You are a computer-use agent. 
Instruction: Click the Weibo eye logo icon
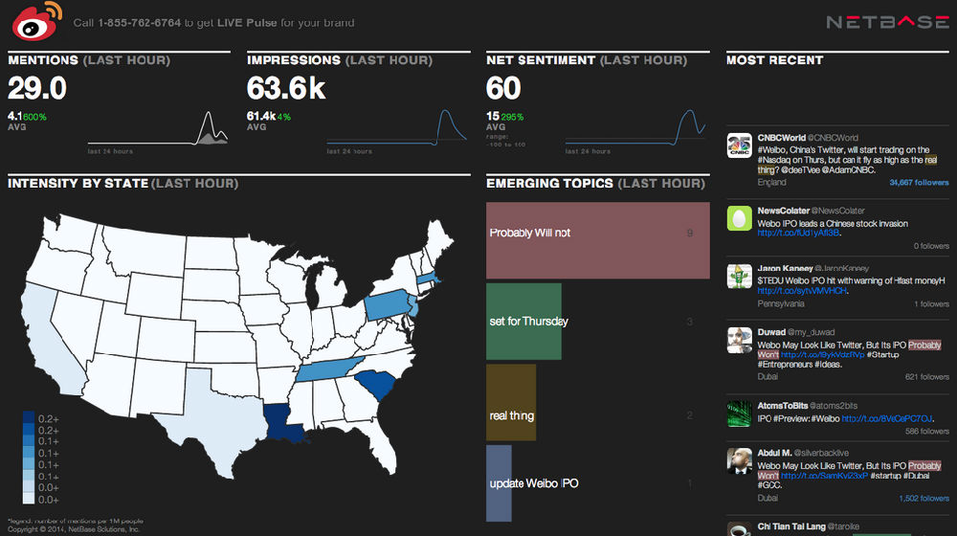(37, 21)
